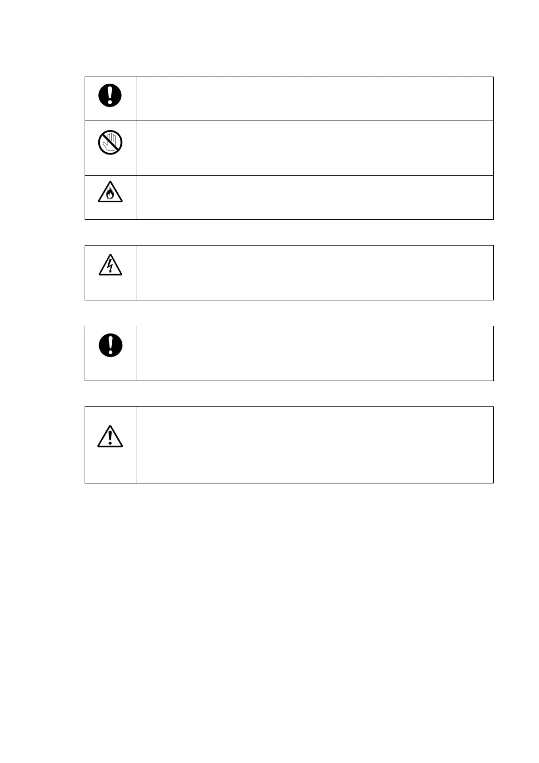539x763 pixels.
Task: Click the mandatory exclamation circle above the hand icon
Action: [110, 96]
